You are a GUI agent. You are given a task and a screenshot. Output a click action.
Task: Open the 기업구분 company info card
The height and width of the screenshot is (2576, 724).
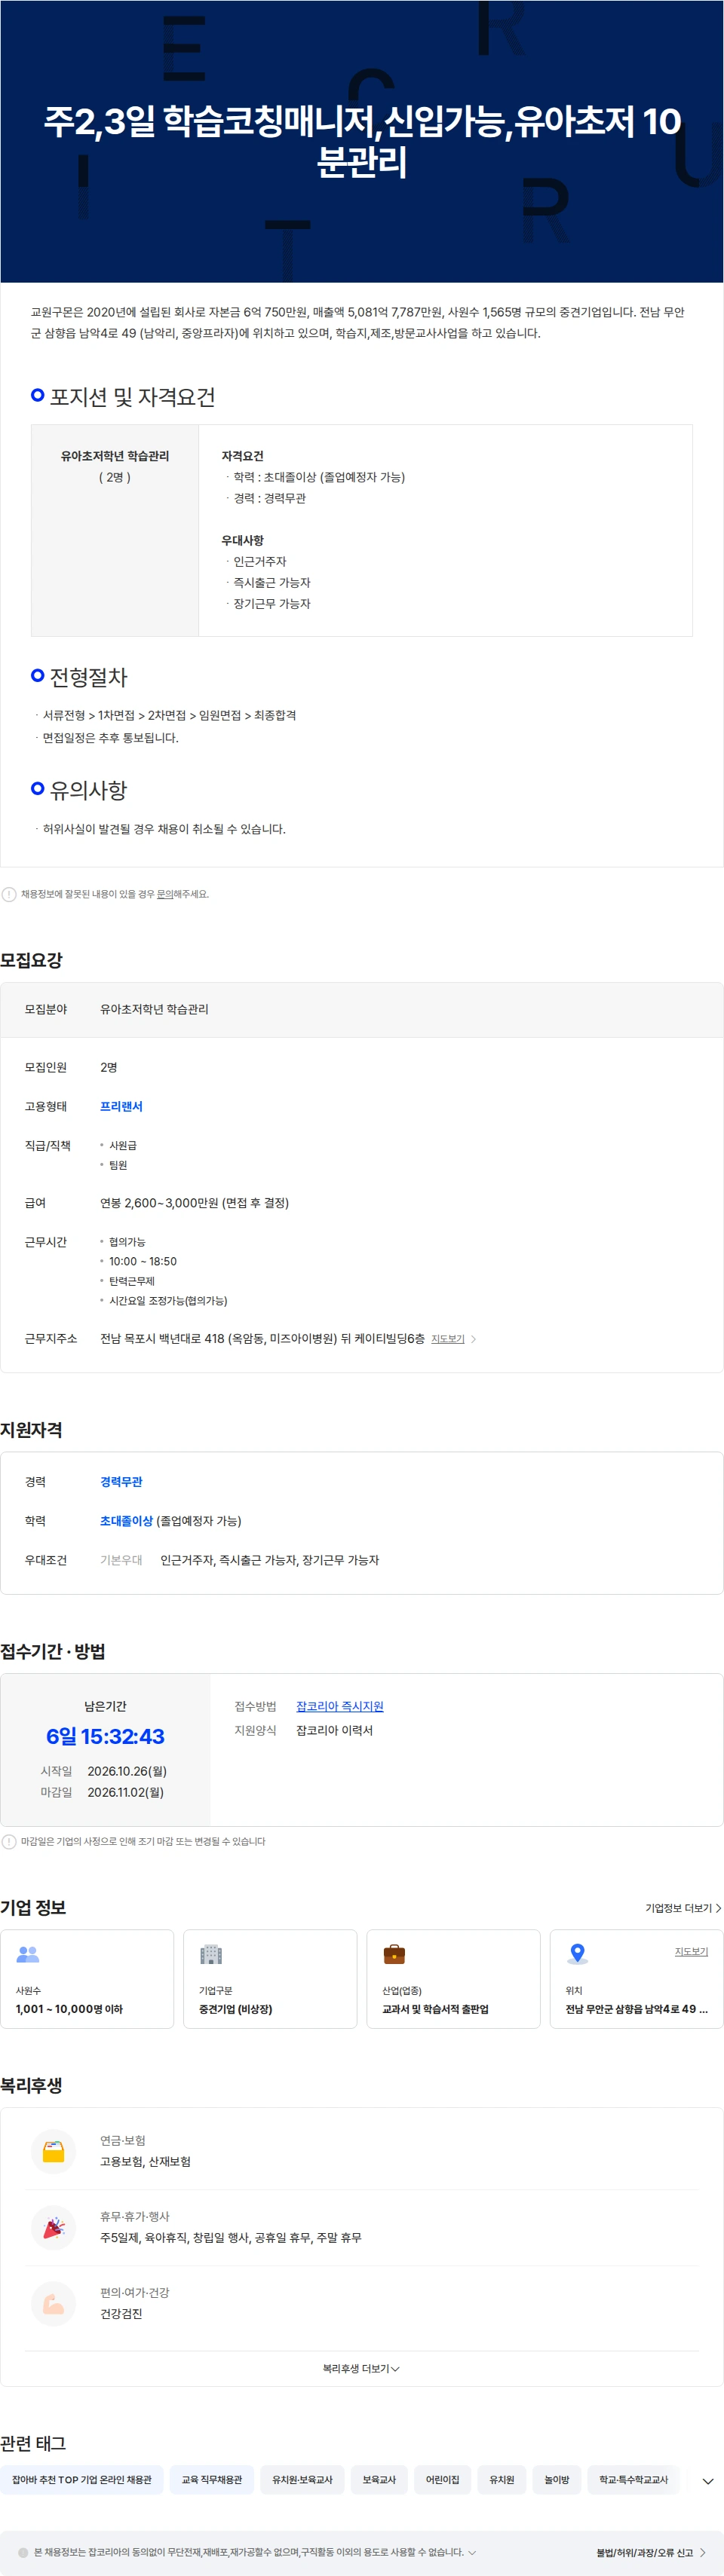point(270,1979)
